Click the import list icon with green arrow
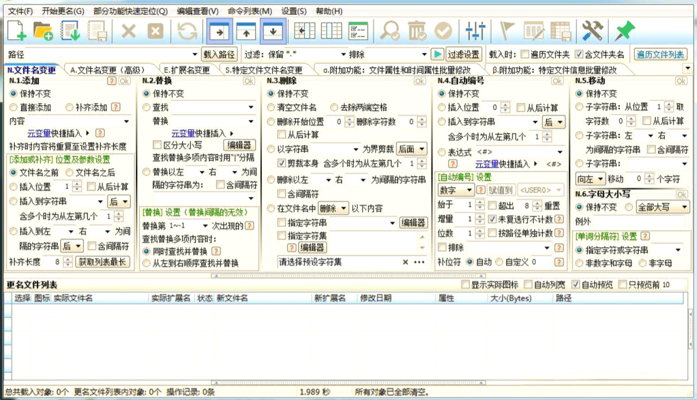The image size is (697, 400). coord(70,30)
